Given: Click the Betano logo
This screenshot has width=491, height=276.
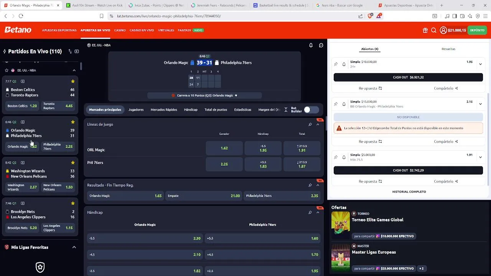Looking at the screenshot, I should pyautogui.click(x=18, y=30).
